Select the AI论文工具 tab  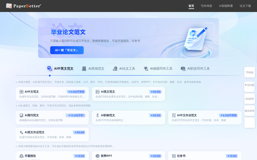coord(124,69)
